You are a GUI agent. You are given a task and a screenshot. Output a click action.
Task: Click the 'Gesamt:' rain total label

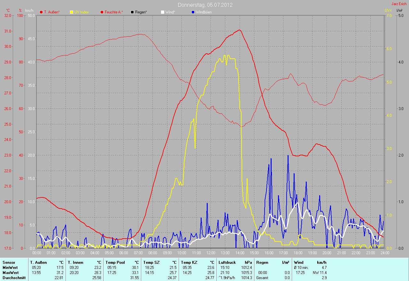pos(263,278)
